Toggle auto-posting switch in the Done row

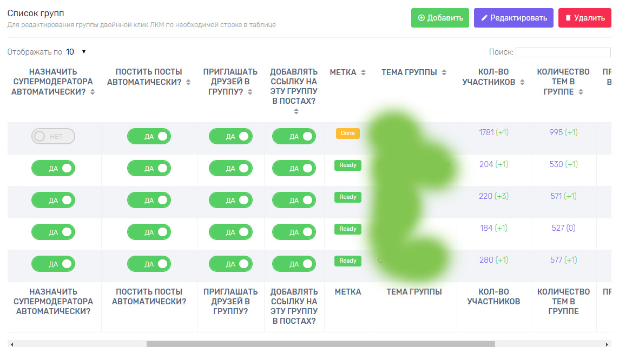pos(149,136)
